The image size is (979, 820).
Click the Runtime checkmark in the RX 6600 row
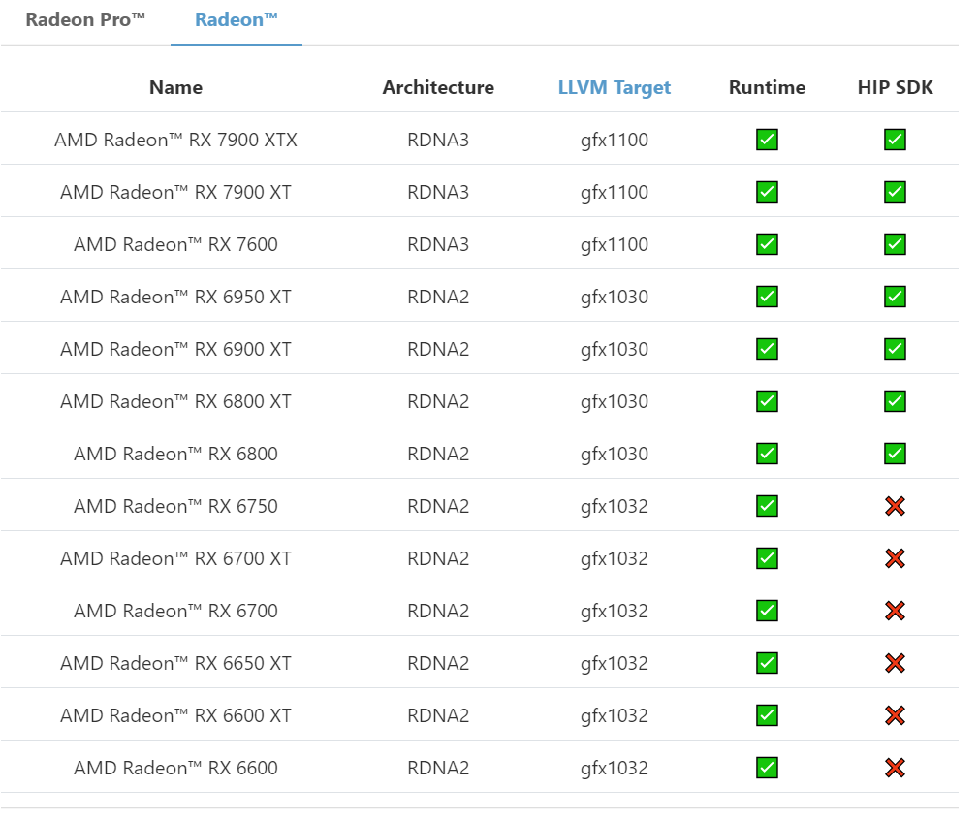coord(768,769)
